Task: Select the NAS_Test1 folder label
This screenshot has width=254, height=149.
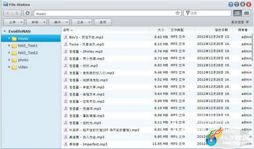Action: (28, 46)
